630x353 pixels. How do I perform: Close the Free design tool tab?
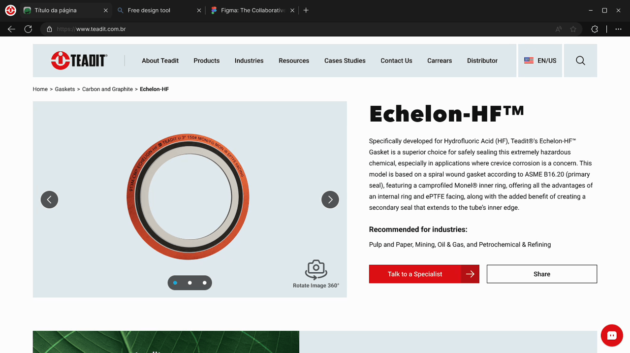click(x=199, y=10)
